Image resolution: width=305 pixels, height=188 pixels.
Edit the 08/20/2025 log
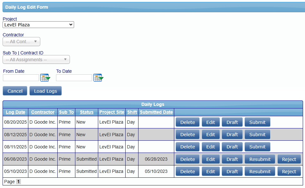coord(211,122)
